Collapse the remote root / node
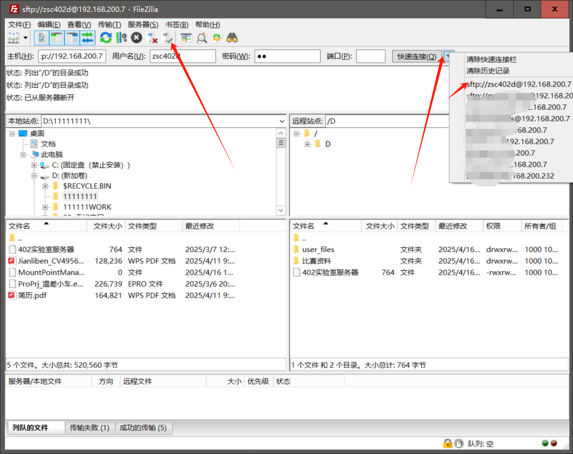Screen dimensions: 573x454 point(296,134)
